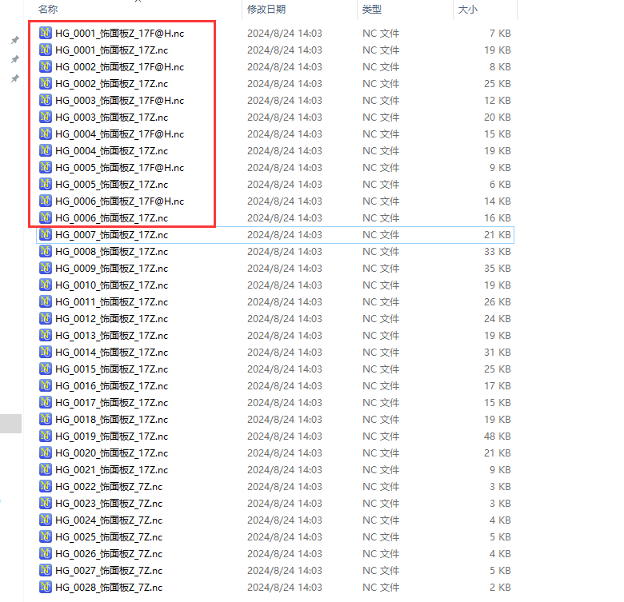Click the file icon of HG_0019_饰面板Z_17Z.nc
The image size is (624, 602).
[46, 436]
